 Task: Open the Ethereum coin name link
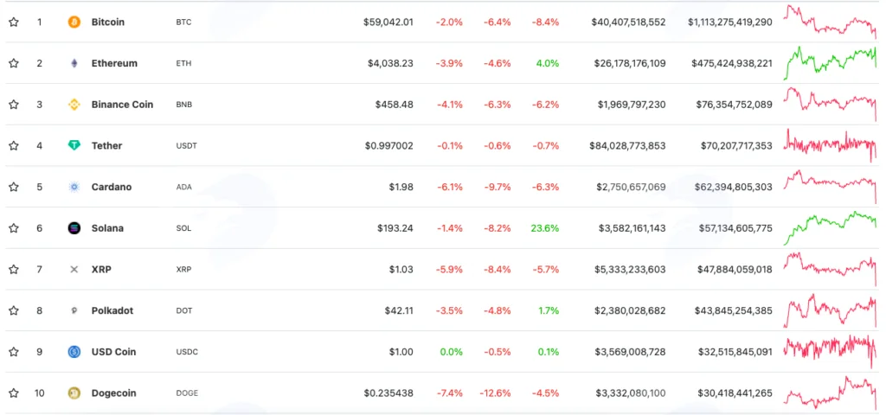114,63
